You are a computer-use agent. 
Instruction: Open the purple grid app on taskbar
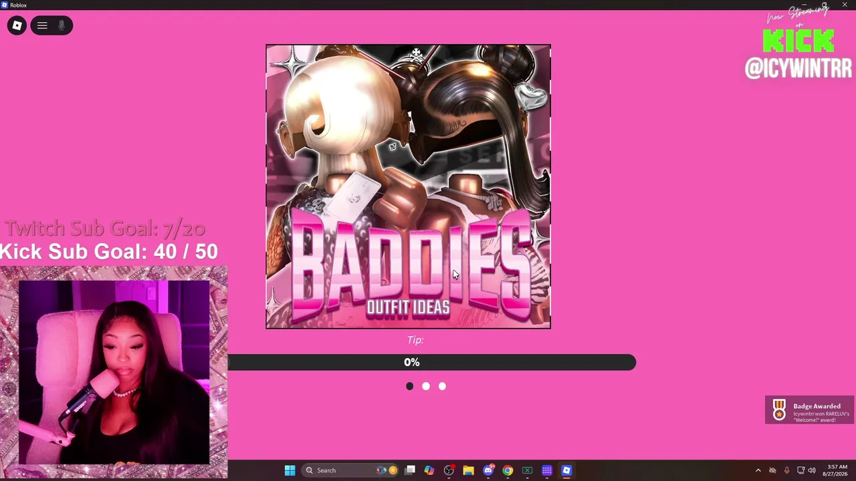[546, 470]
